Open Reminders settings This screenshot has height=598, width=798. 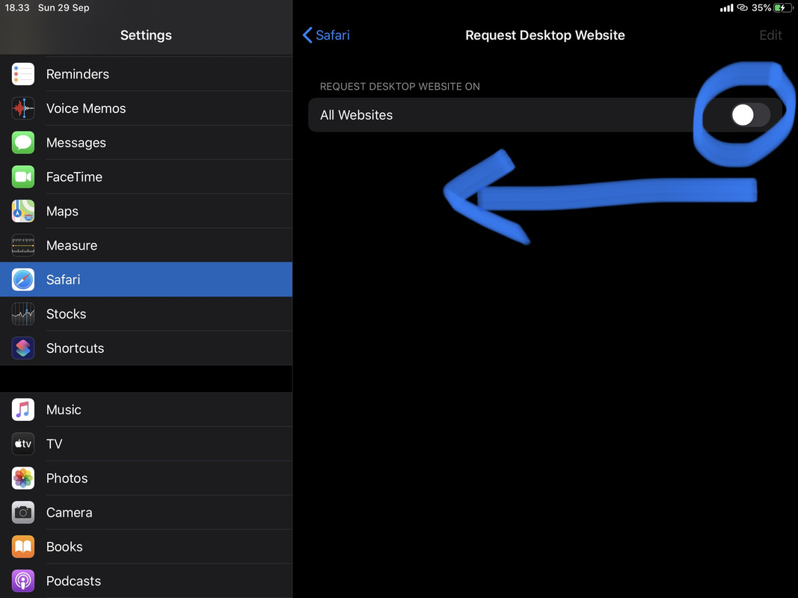pos(146,74)
